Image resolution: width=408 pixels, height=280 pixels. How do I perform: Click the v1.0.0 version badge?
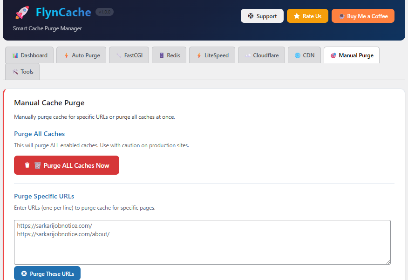[x=104, y=12]
